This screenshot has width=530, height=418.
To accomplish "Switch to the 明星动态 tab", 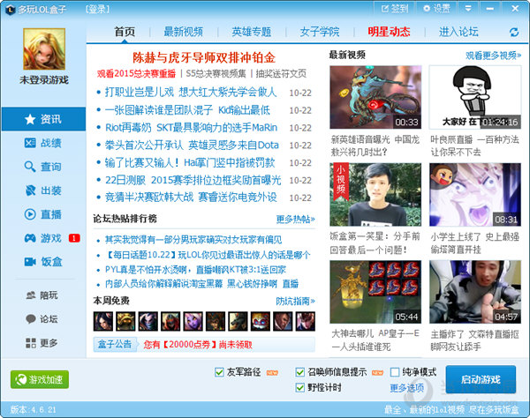I will (x=389, y=32).
